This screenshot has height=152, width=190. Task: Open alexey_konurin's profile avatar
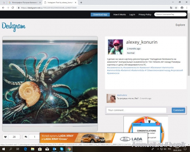(x=115, y=47)
